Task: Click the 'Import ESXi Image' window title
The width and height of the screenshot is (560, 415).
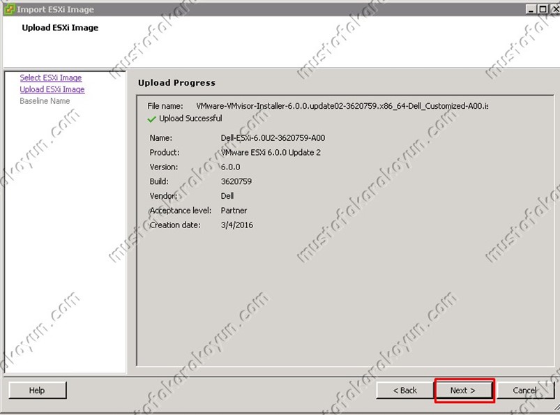Action: (55, 10)
